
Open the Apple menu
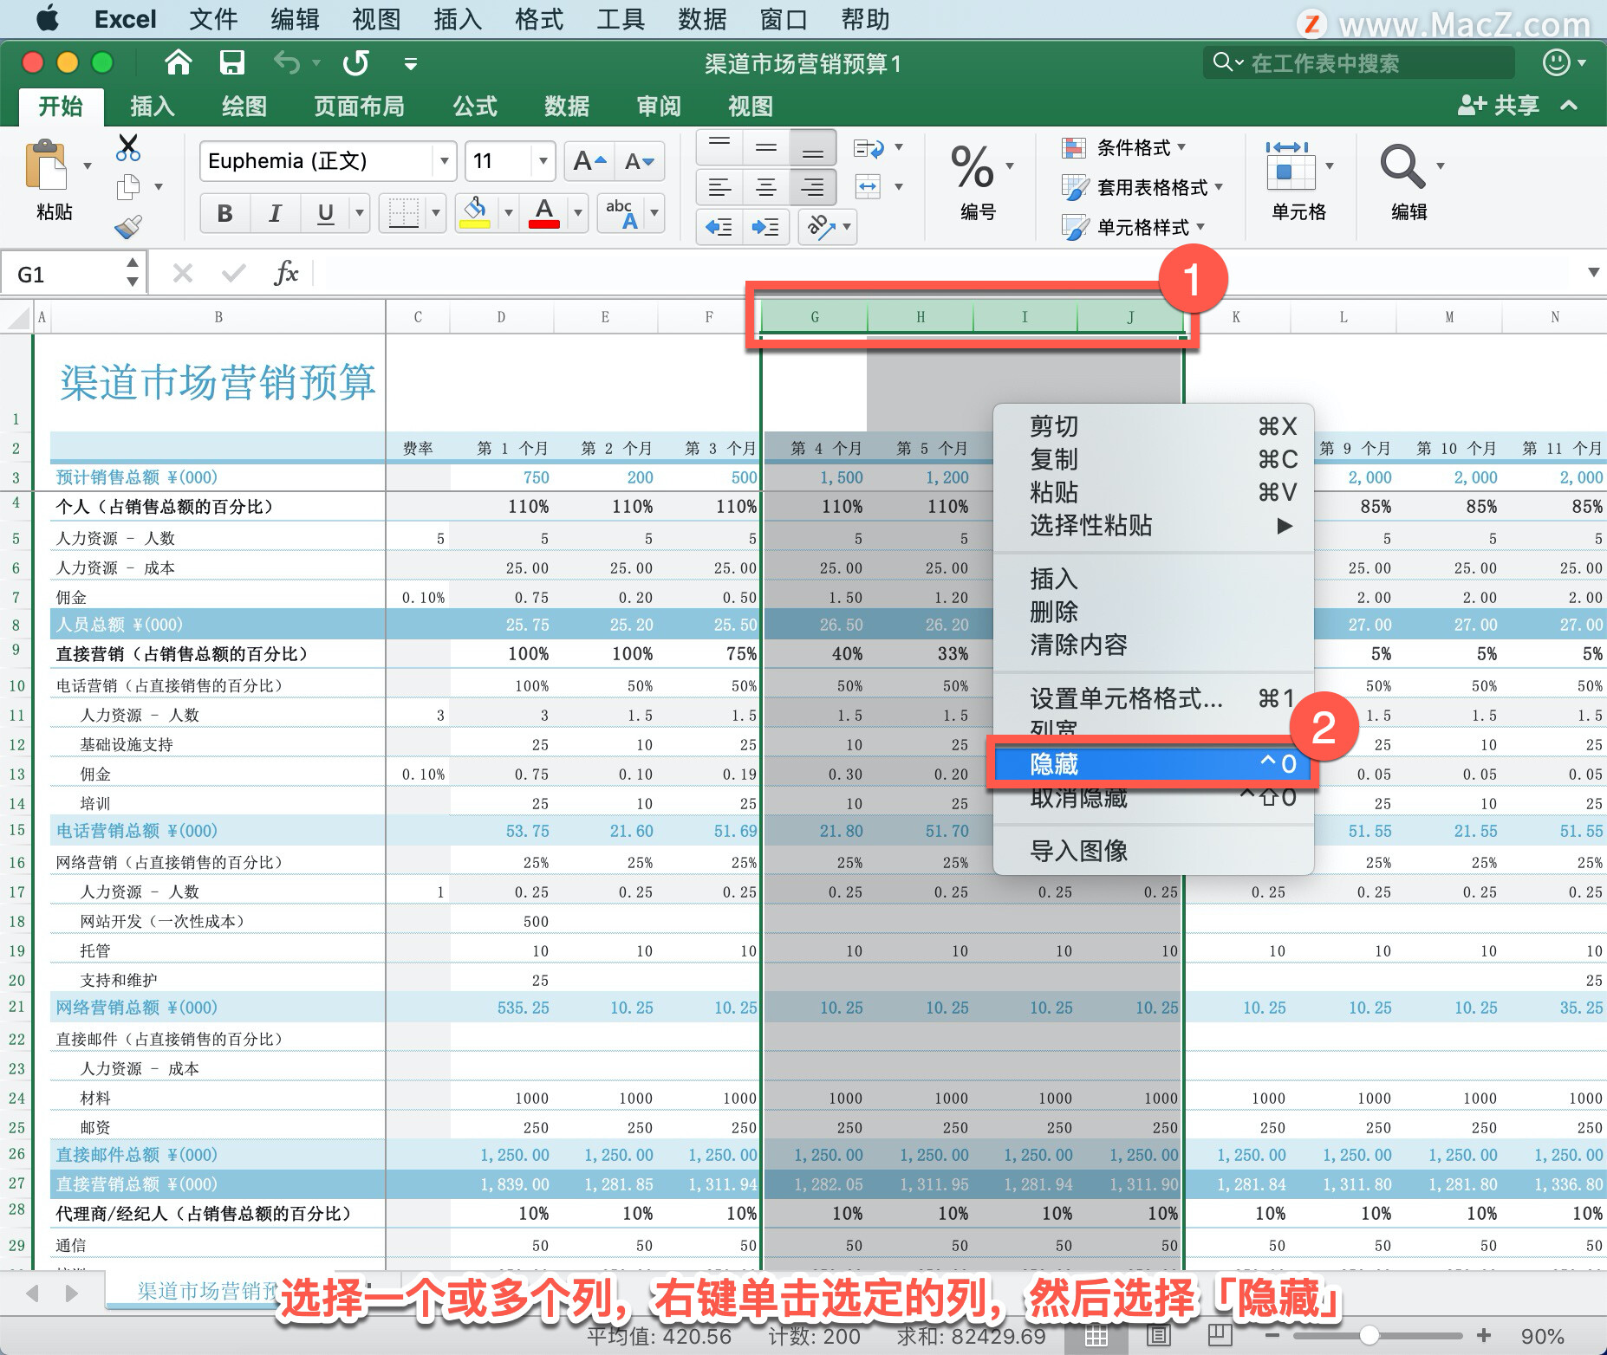tap(48, 19)
